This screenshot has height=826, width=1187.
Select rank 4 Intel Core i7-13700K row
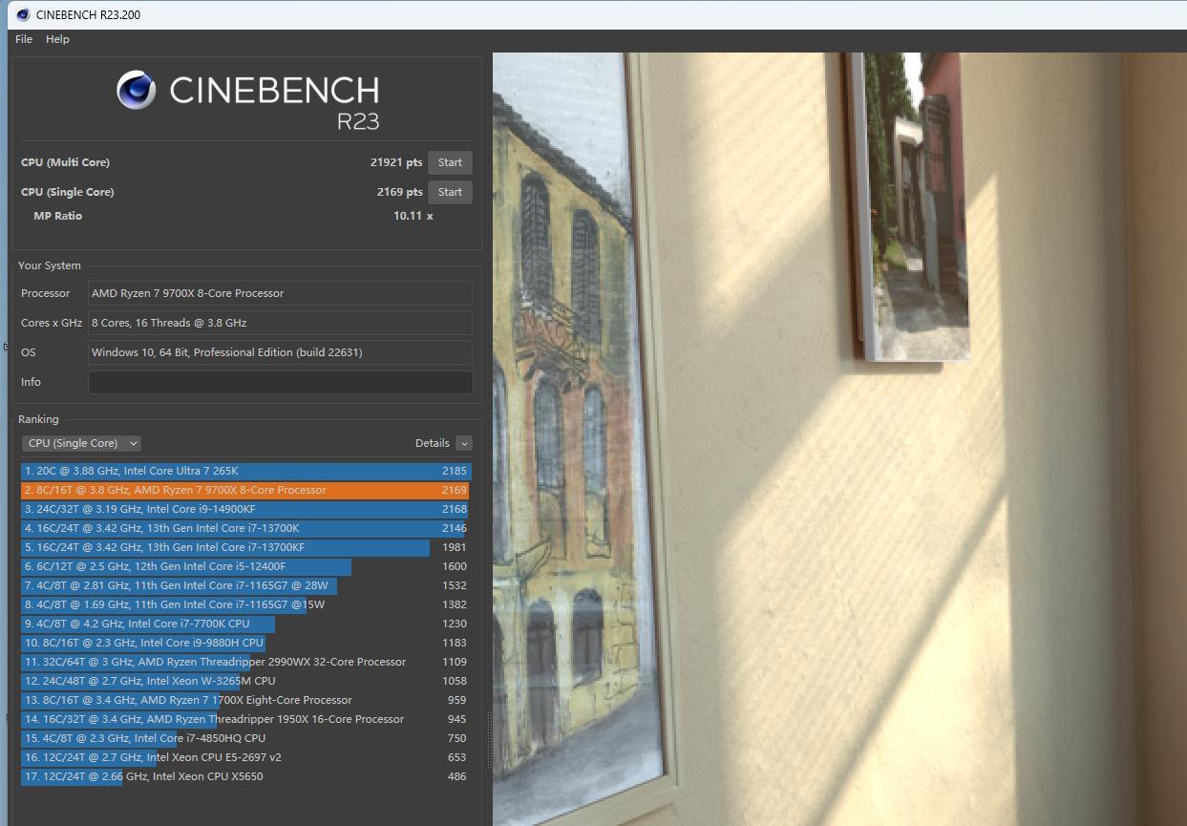coord(246,528)
